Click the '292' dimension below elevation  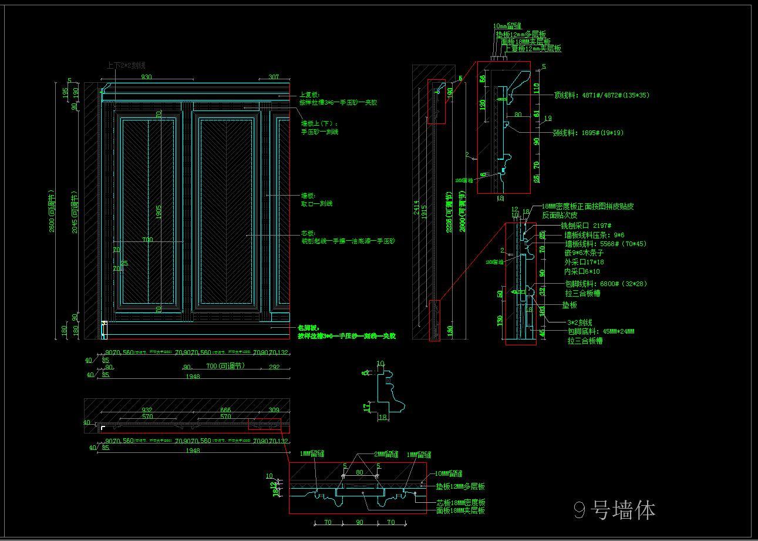click(274, 367)
